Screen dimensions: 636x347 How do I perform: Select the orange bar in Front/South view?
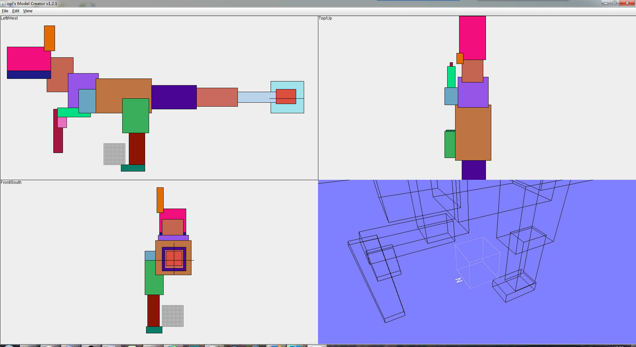[160, 200]
